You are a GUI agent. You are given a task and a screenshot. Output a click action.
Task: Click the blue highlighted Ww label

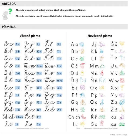[x=60, y=81]
